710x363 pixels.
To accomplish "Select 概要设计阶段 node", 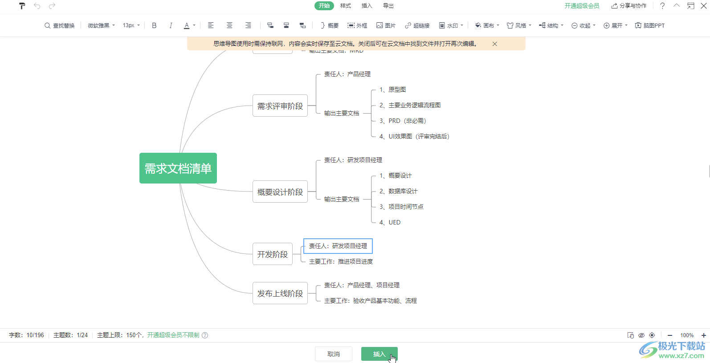I will [x=280, y=192].
